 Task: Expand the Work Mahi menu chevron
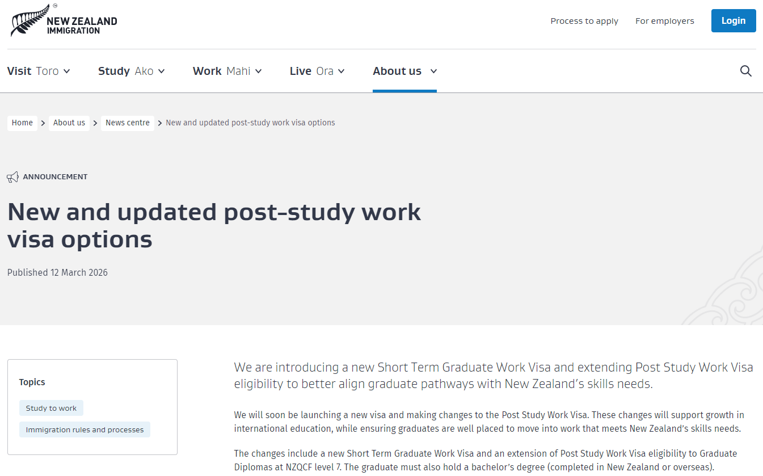point(259,71)
